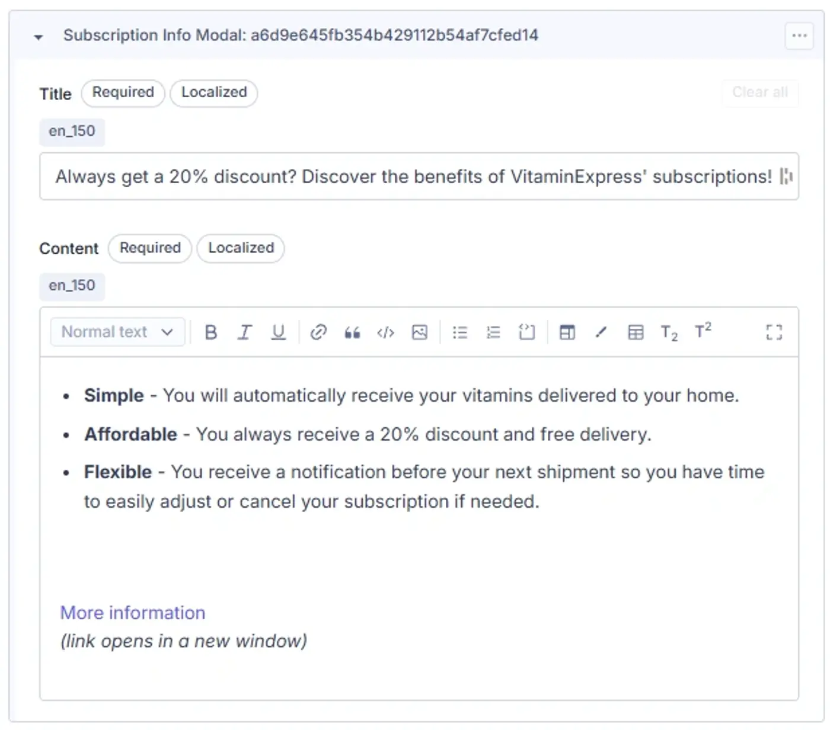
Task: Click into the Title text field
Action: tap(419, 177)
